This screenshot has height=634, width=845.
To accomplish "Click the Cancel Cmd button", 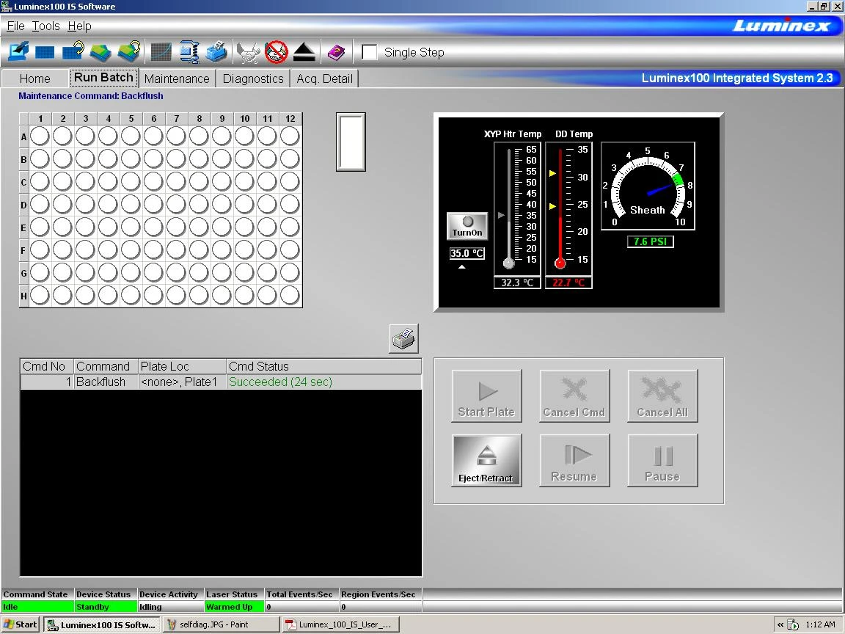I will pos(574,396).
